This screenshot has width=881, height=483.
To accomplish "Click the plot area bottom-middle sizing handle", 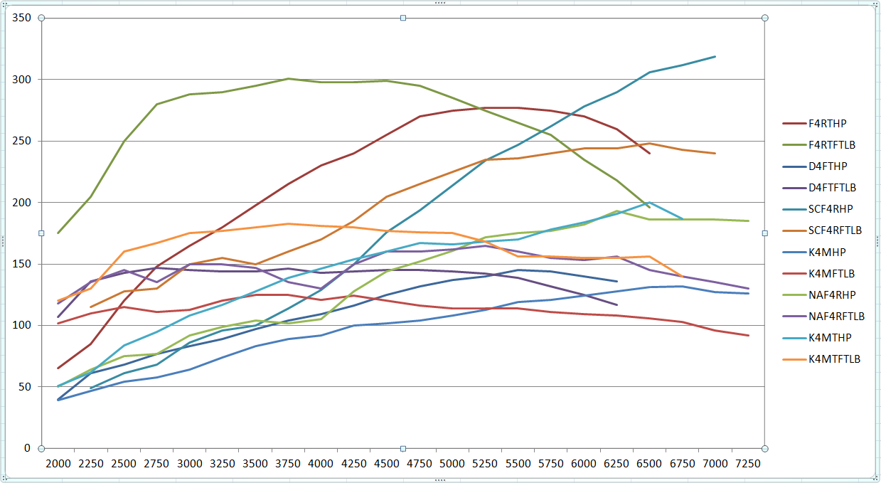I will tap(403, 449).
